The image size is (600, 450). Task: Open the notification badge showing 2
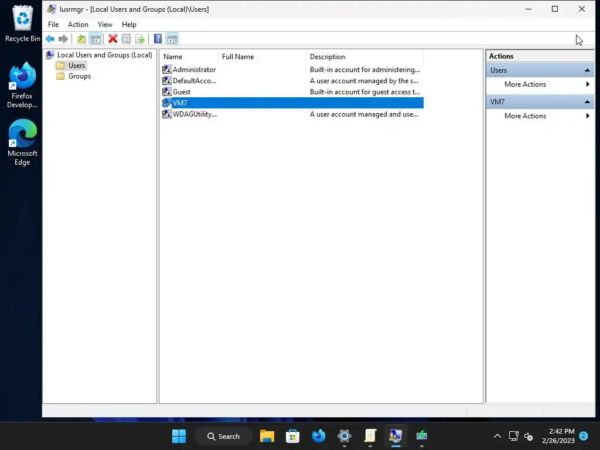[x=584, y=436]
